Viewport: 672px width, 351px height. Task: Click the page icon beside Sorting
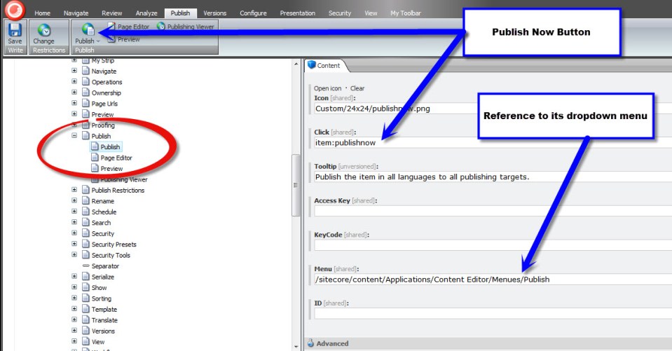point(85,298)
